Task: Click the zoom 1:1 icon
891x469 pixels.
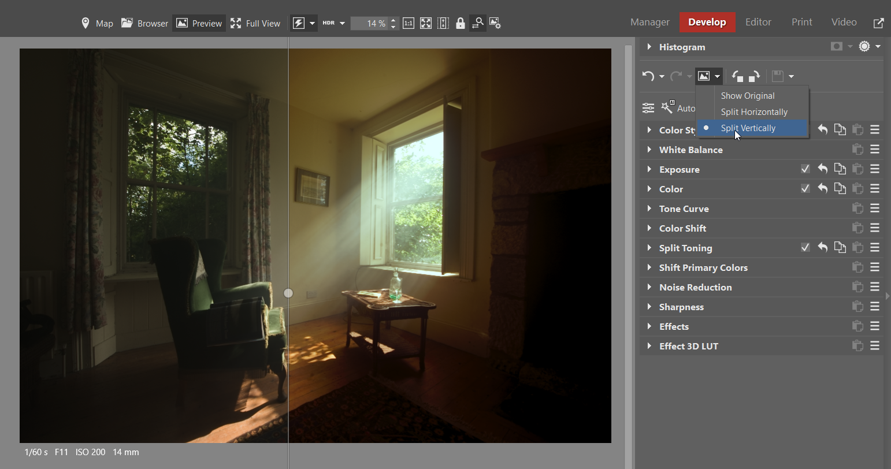Action: click(x=408, y=23)
